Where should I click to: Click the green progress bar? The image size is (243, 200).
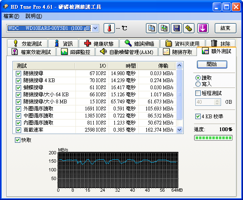tap(213, 138)
